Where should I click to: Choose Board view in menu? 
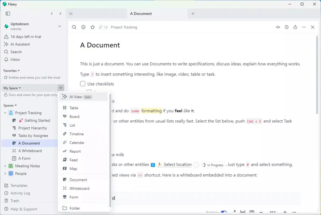[x=83, y=117]
